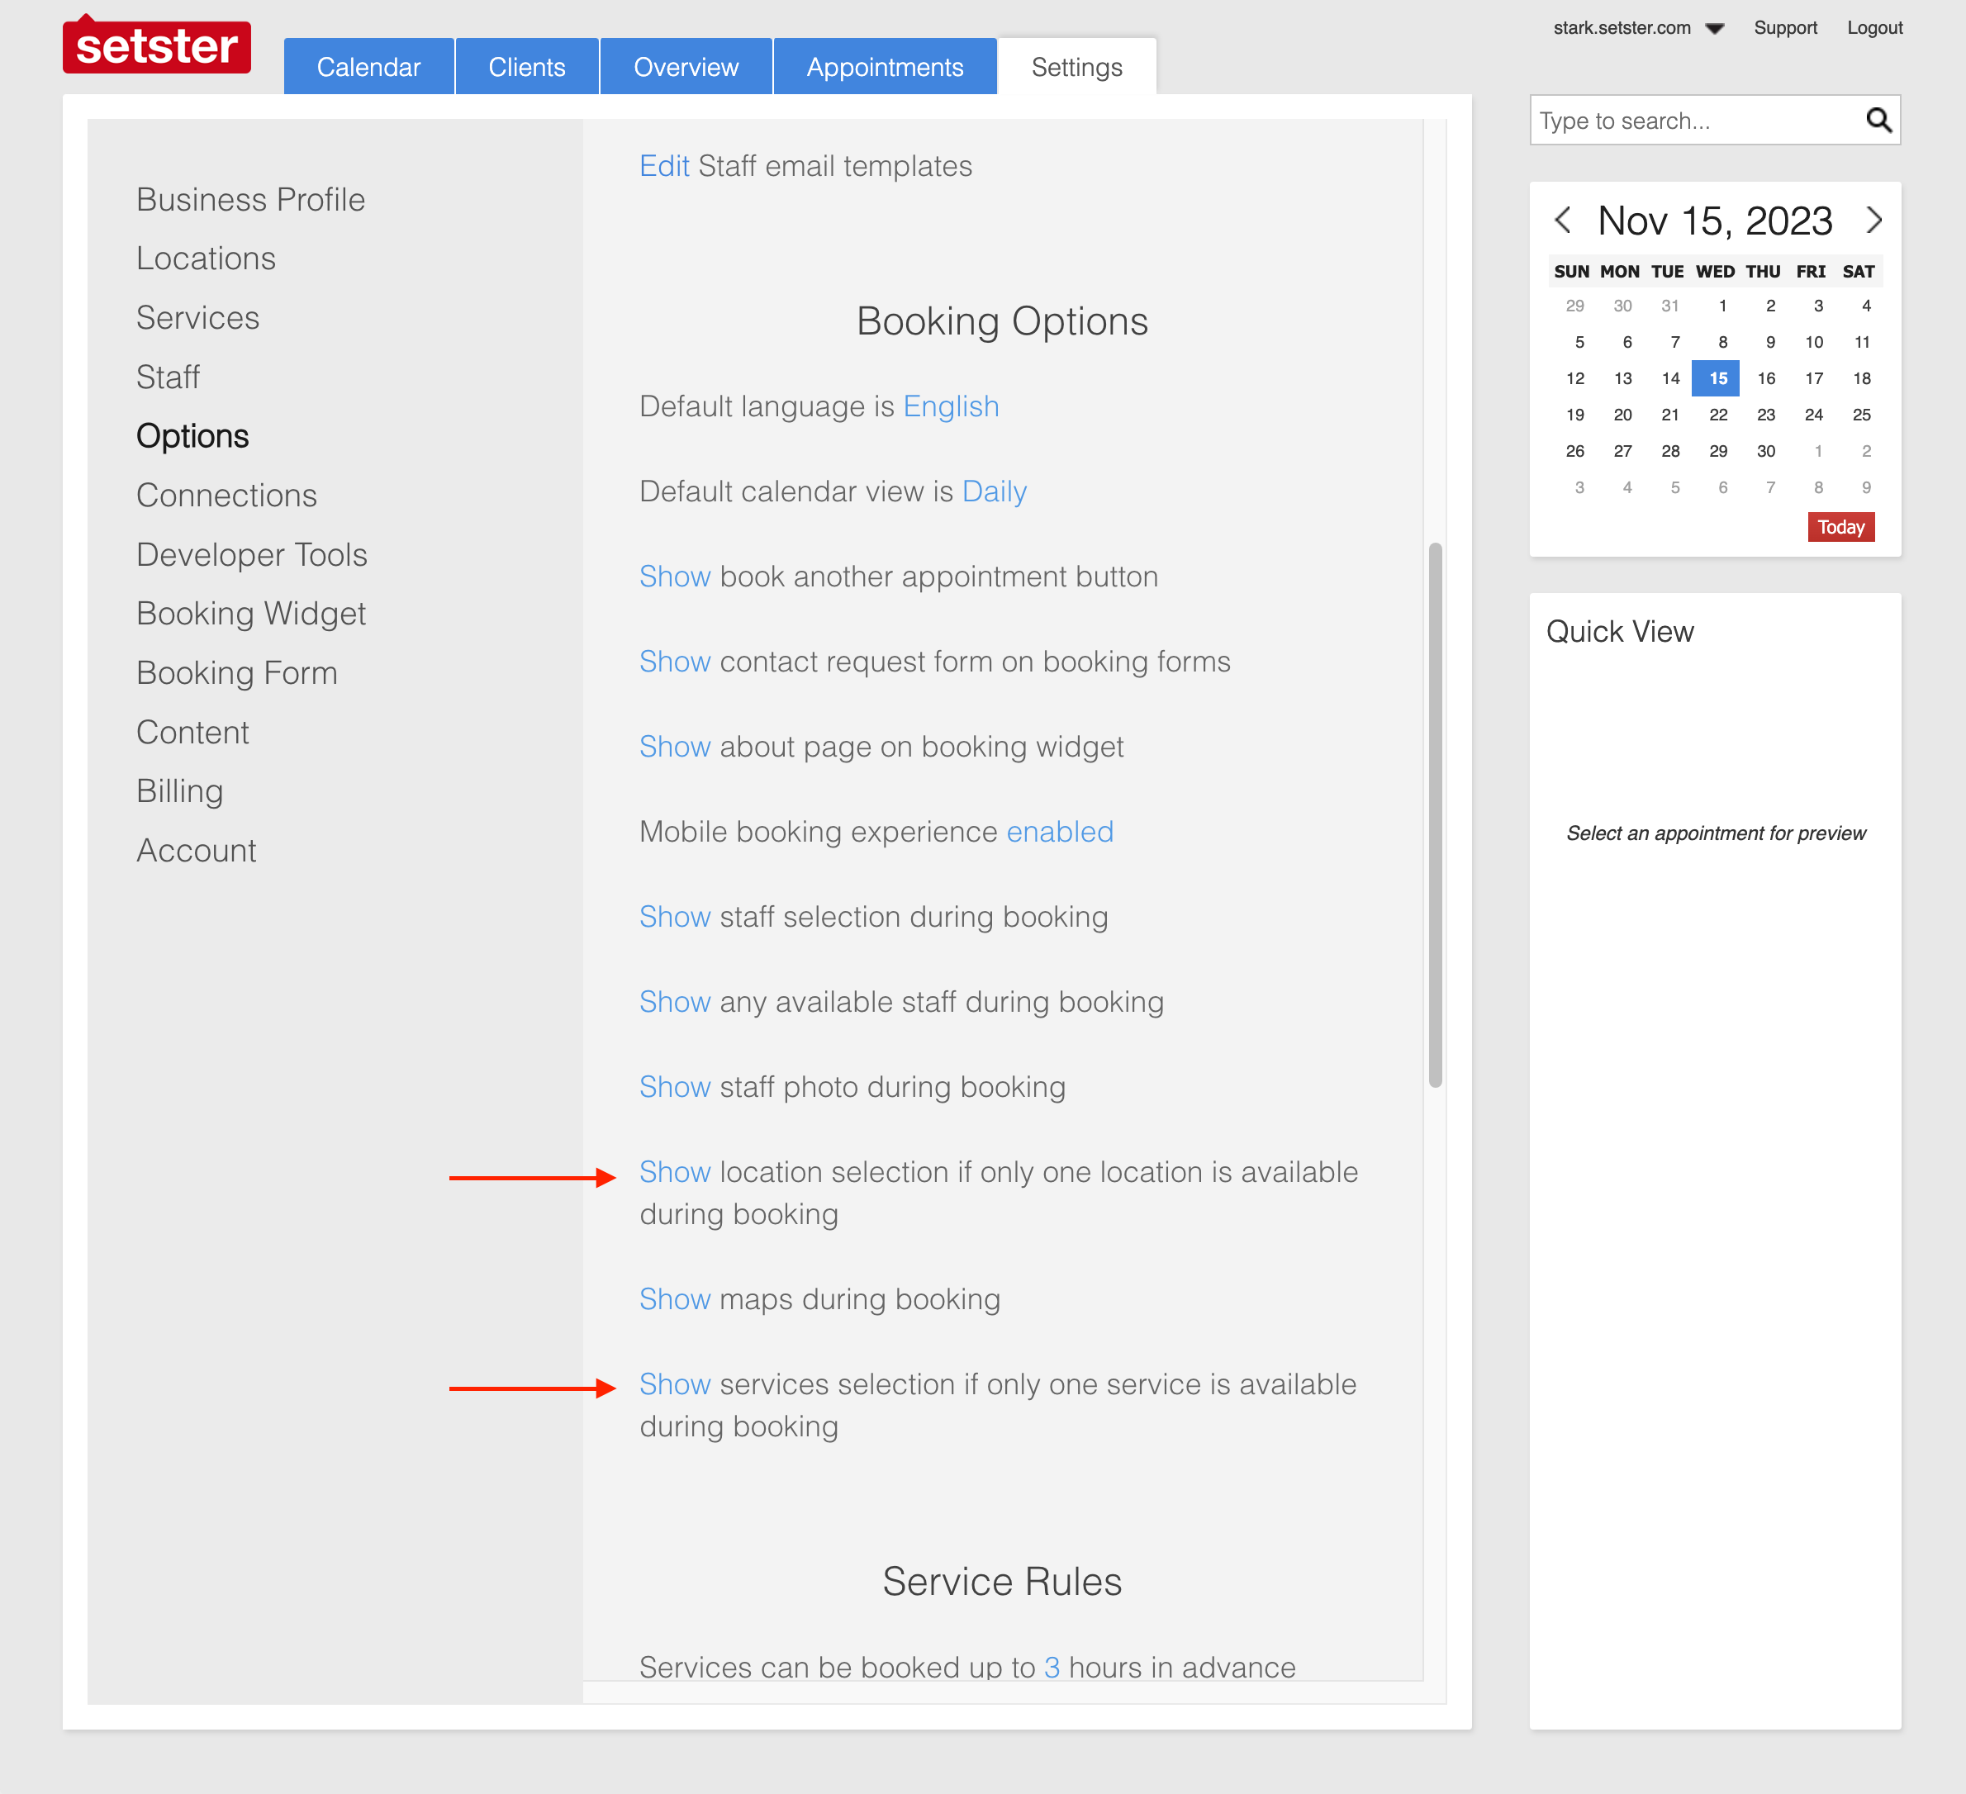
Task: Click the search magnifier icon
Action: (x=1880, y=120)
